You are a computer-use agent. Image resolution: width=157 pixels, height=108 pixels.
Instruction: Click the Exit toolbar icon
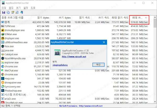tap(21, 12)
